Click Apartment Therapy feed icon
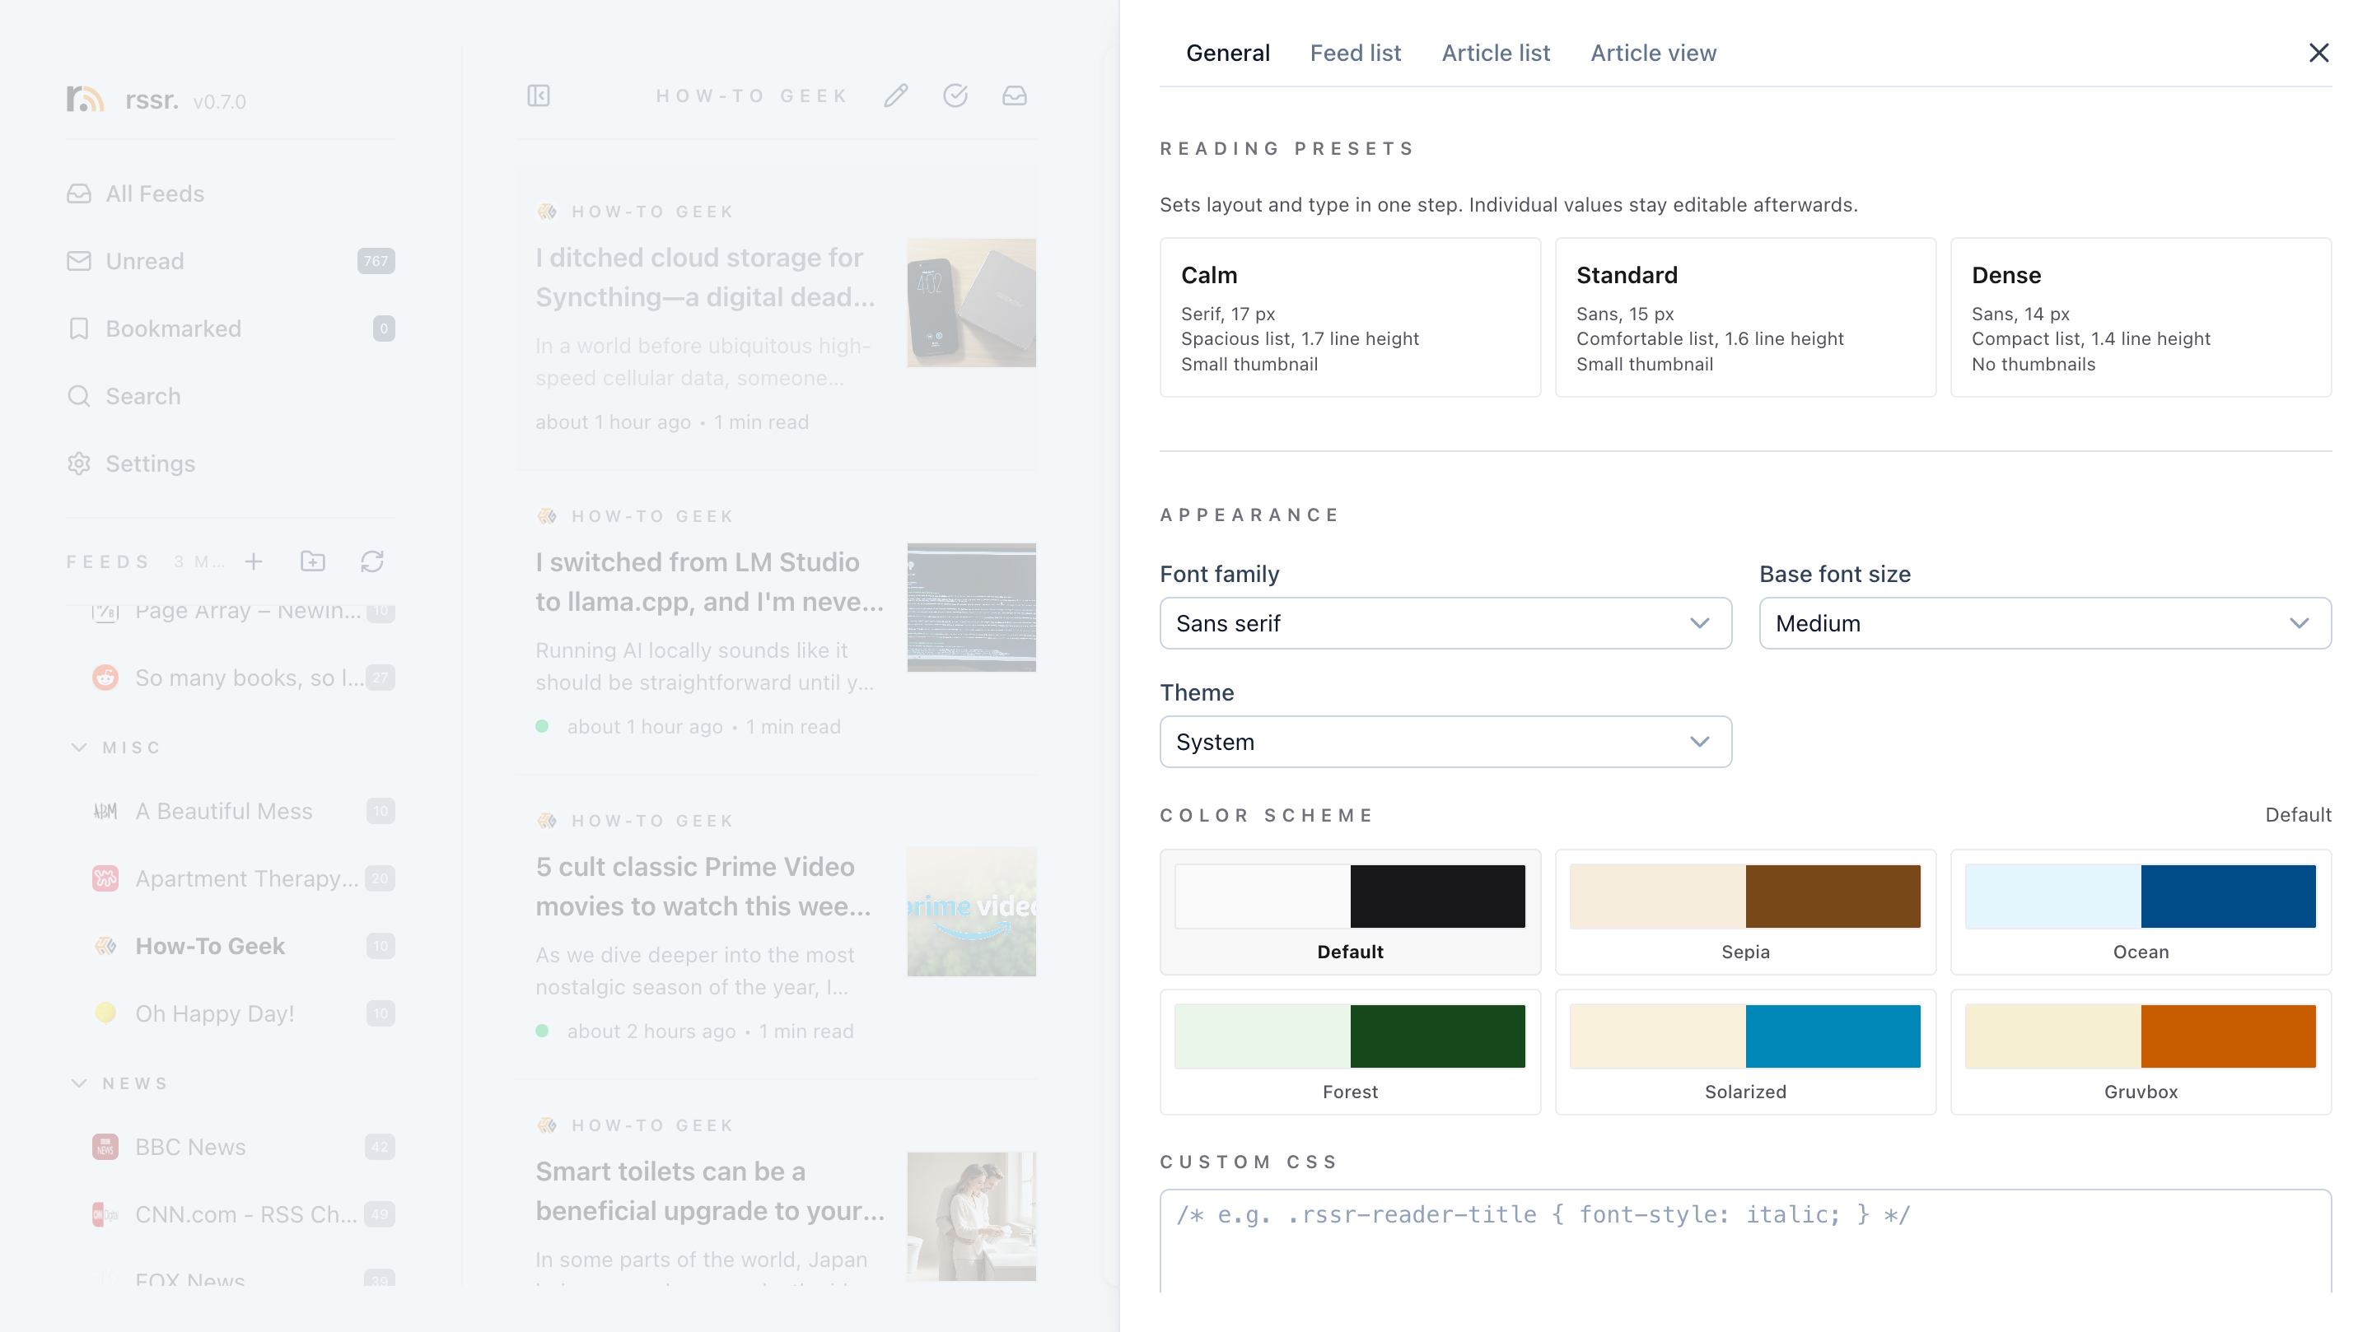Image resolution: width=2372 pixels, height=1332 pixels. [x=106, y=878]
